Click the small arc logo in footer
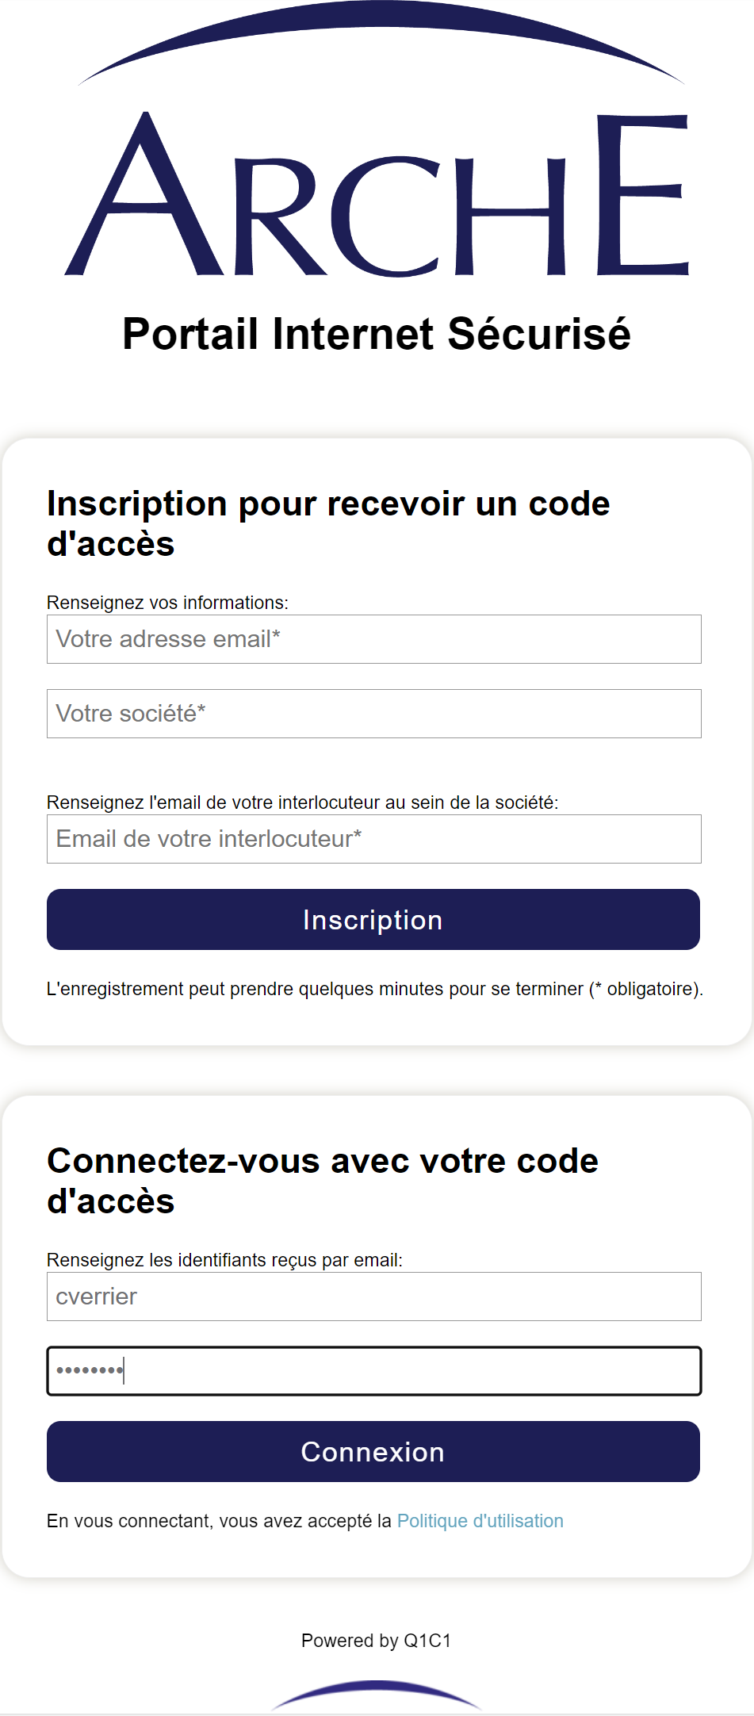The image size is (754, 1716). (377, 1693)
